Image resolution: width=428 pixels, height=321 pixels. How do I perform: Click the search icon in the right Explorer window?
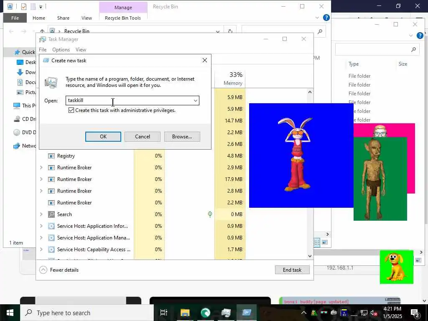pyautogui.click(x=413, y=49)
